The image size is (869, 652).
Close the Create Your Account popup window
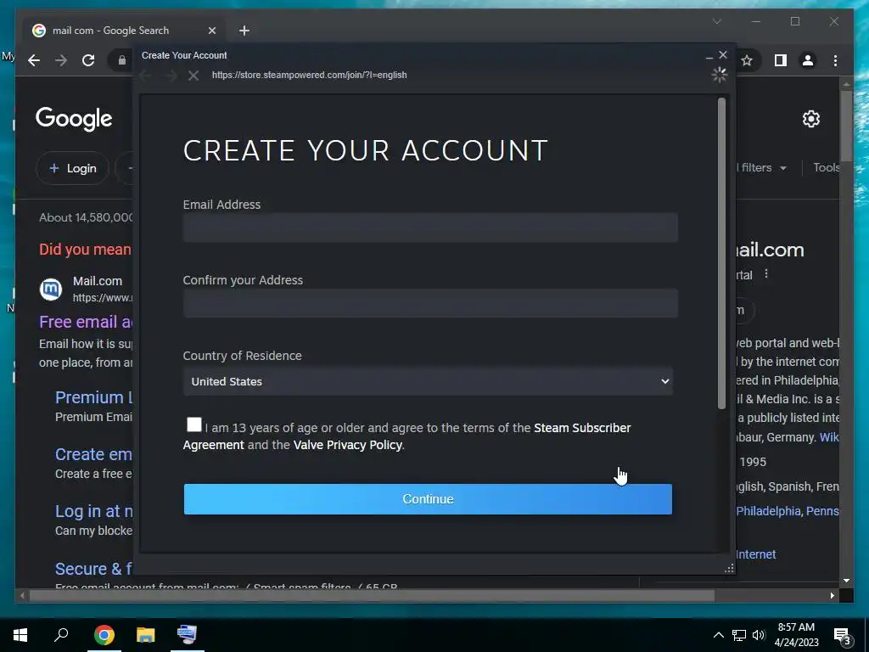click(x=723, y=55)
